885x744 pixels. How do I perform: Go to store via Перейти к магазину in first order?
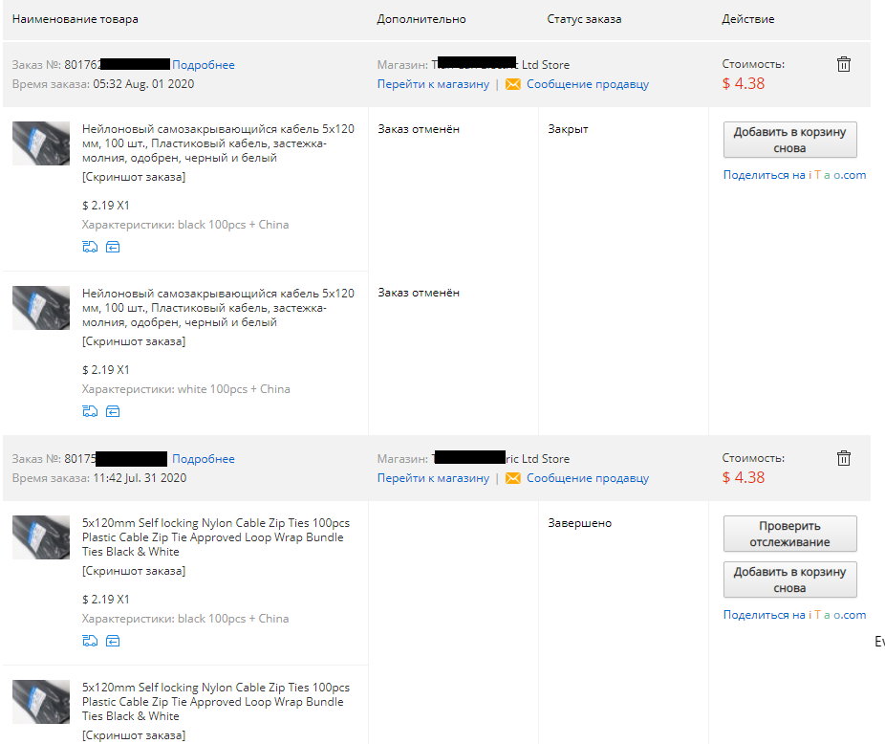433,84
